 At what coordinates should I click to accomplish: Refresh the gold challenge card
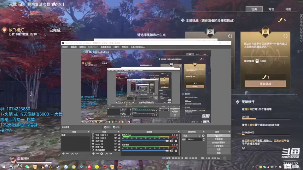coord(286,36)
